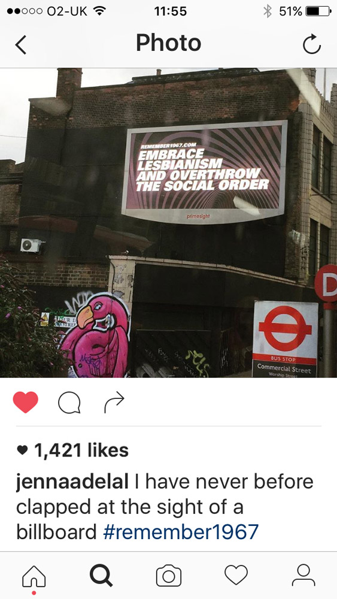Unlike the photo via the red heart
This screenshot has height=599, width=337.
pyautogui.click(x=26, y=402)
